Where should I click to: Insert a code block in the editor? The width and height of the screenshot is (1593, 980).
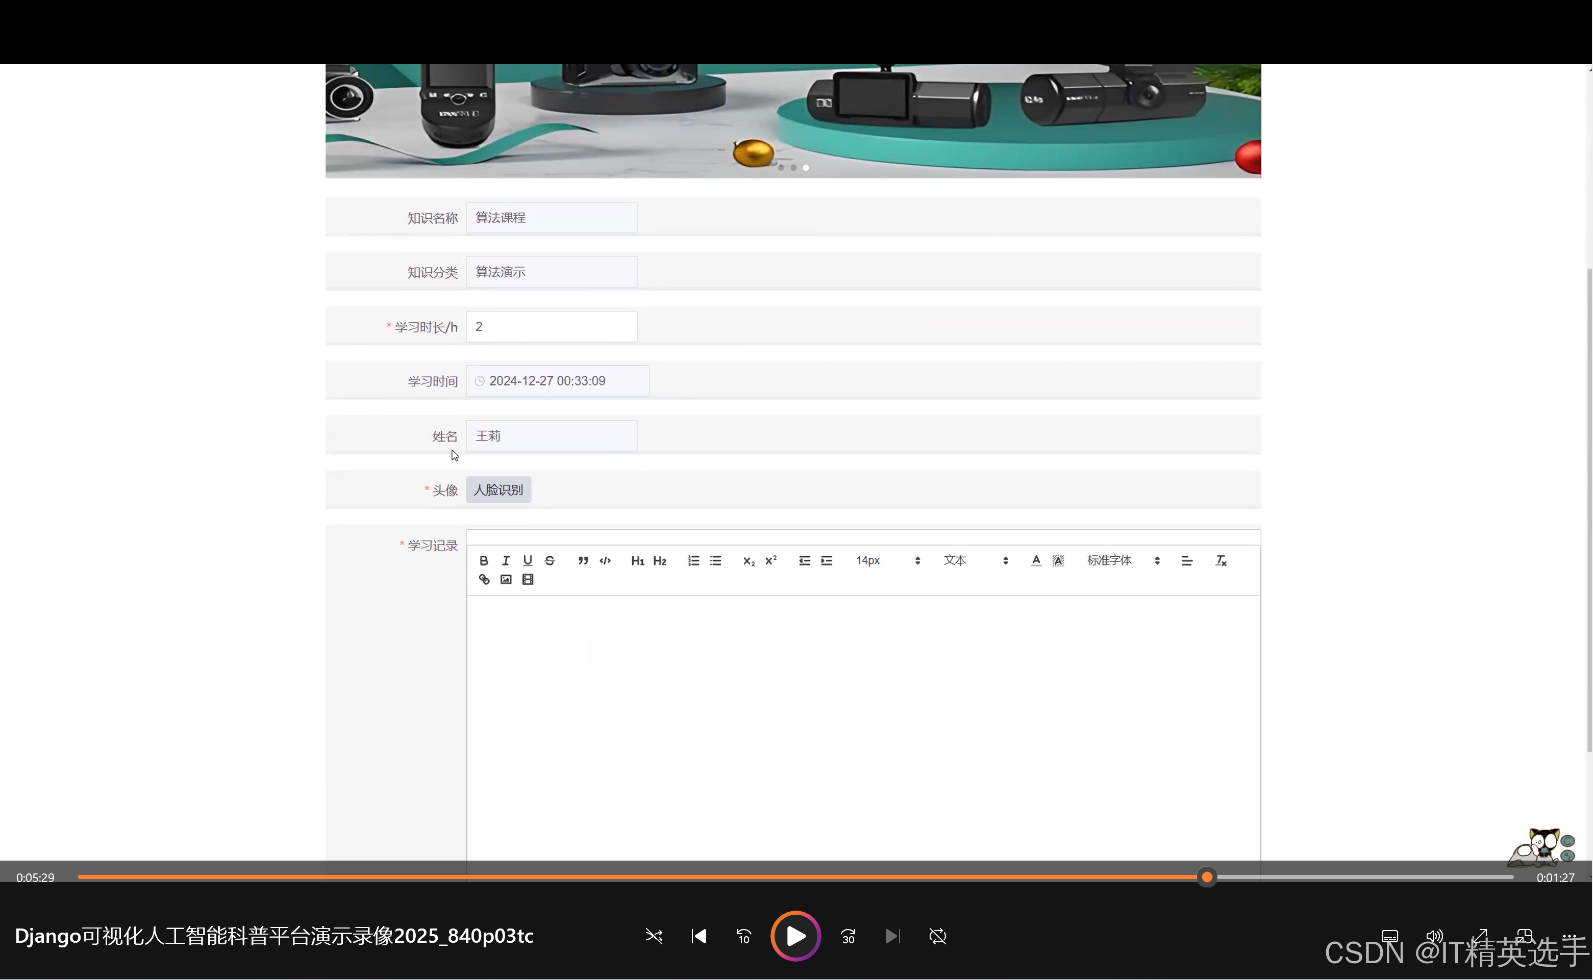(605, 561)
